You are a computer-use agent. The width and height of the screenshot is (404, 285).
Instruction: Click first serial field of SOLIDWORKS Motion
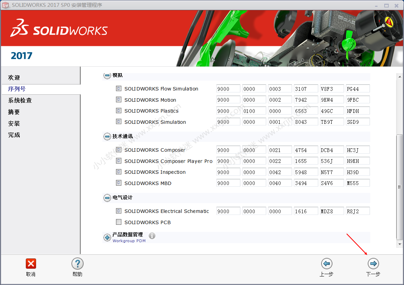tap(228, 100)
